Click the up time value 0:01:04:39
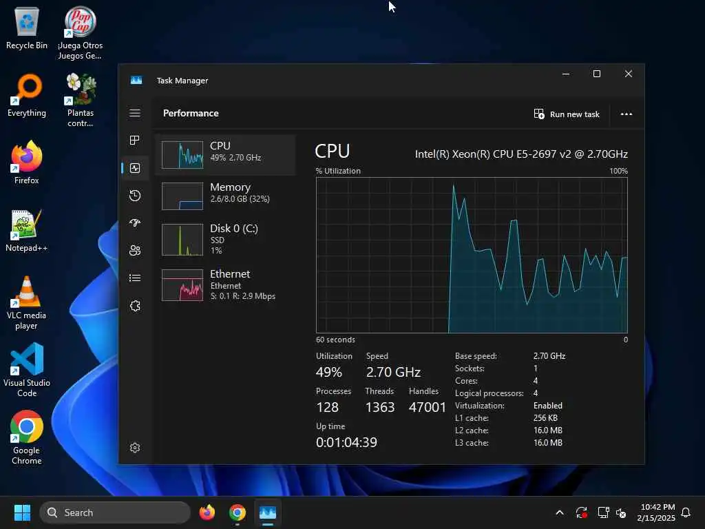The height and width of the screenshot is (529, 705). point(346,442)
